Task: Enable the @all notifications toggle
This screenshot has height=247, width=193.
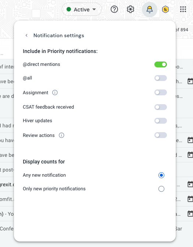Action: point(161,78)
